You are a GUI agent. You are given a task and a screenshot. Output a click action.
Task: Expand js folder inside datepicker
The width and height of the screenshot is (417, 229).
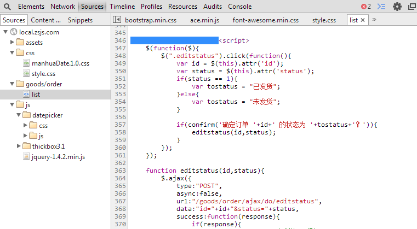coord(25,136)
